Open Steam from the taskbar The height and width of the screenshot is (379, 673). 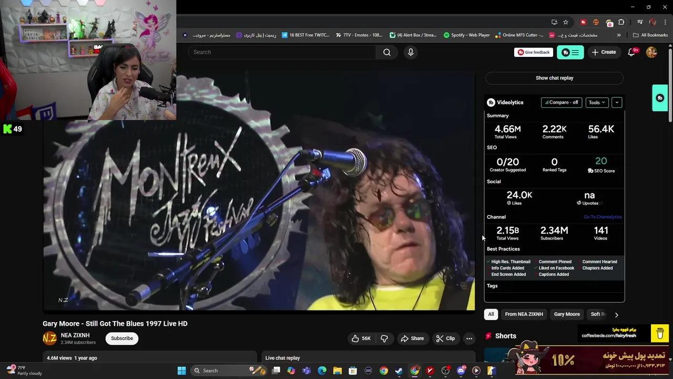(399, 371)
